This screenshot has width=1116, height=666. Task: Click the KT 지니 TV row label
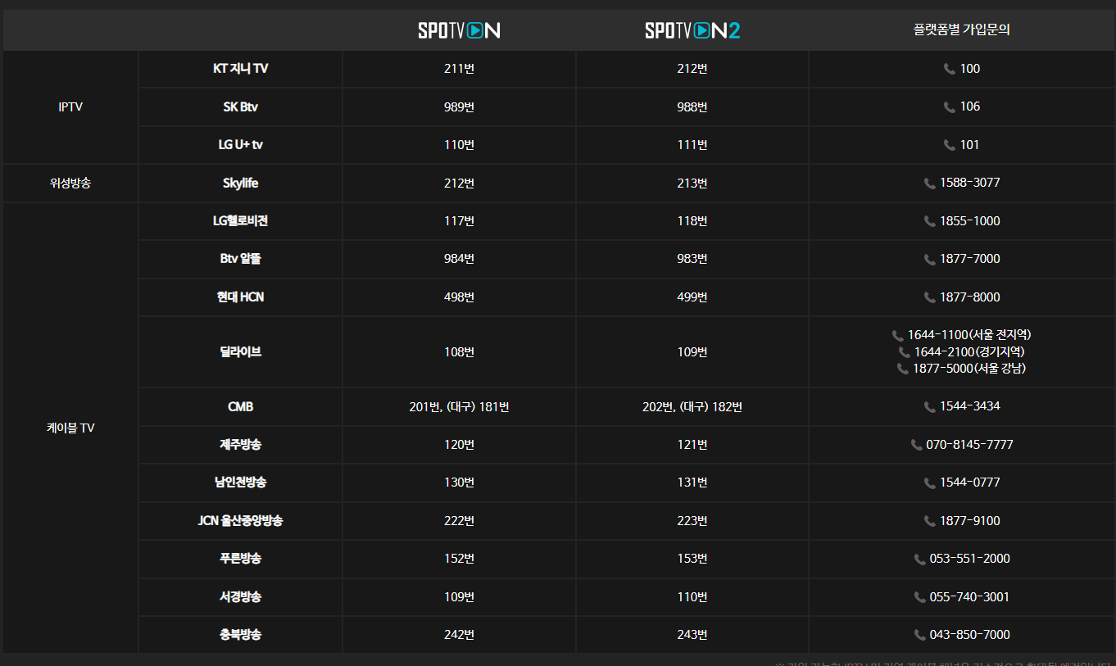click(240, 69)
